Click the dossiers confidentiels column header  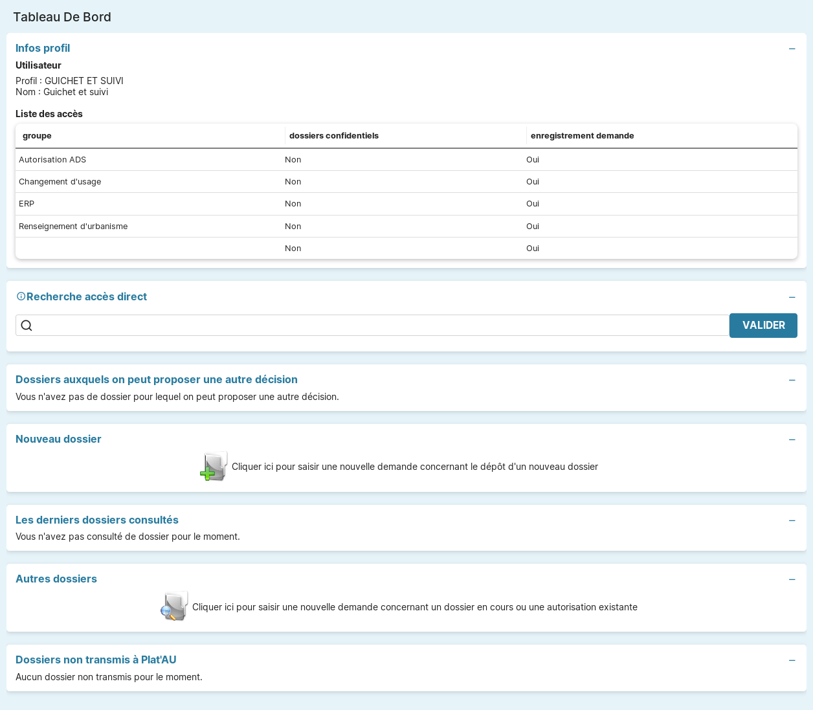pyautogui.click(x=333, y=136)
